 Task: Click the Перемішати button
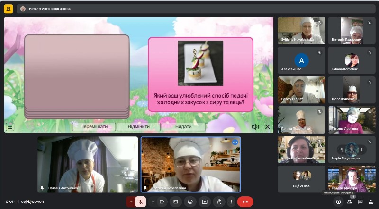[x=94, y=126]
